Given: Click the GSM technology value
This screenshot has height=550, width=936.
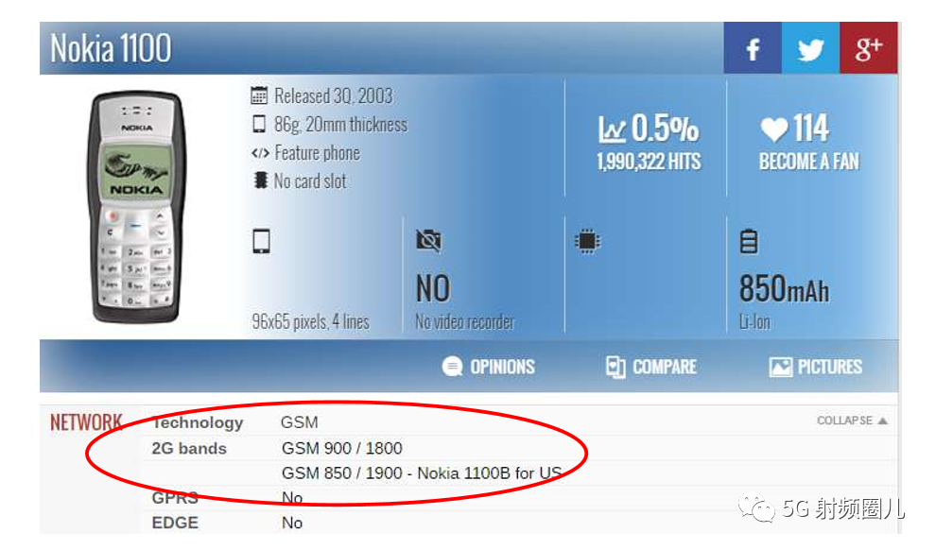Looking at the screenshot, I should pyautogui.click(x=299, y=423).
